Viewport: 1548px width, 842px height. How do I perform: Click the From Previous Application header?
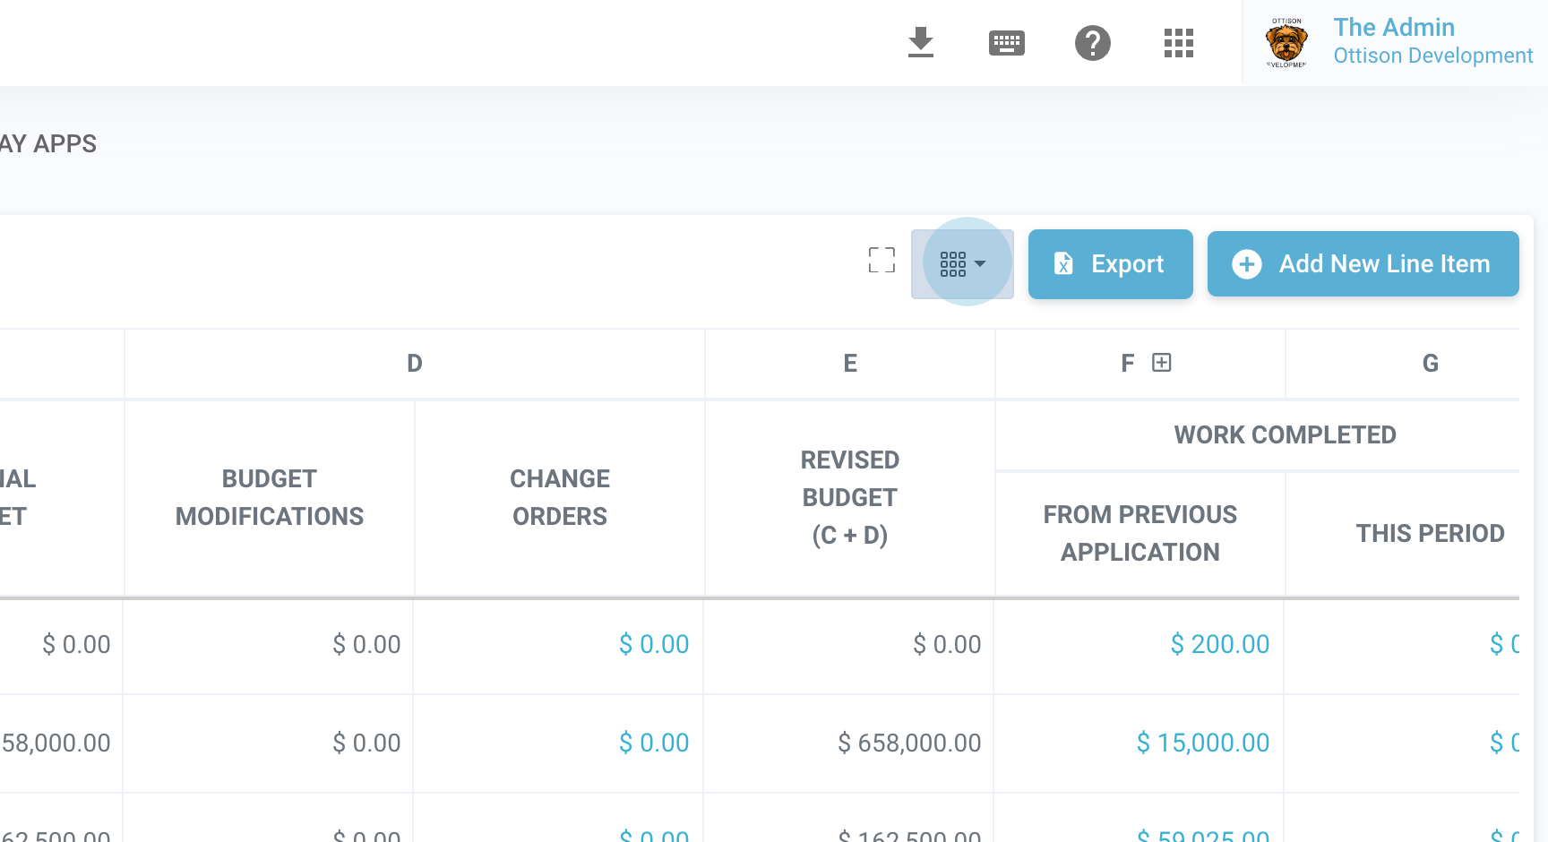[1139, 533]
